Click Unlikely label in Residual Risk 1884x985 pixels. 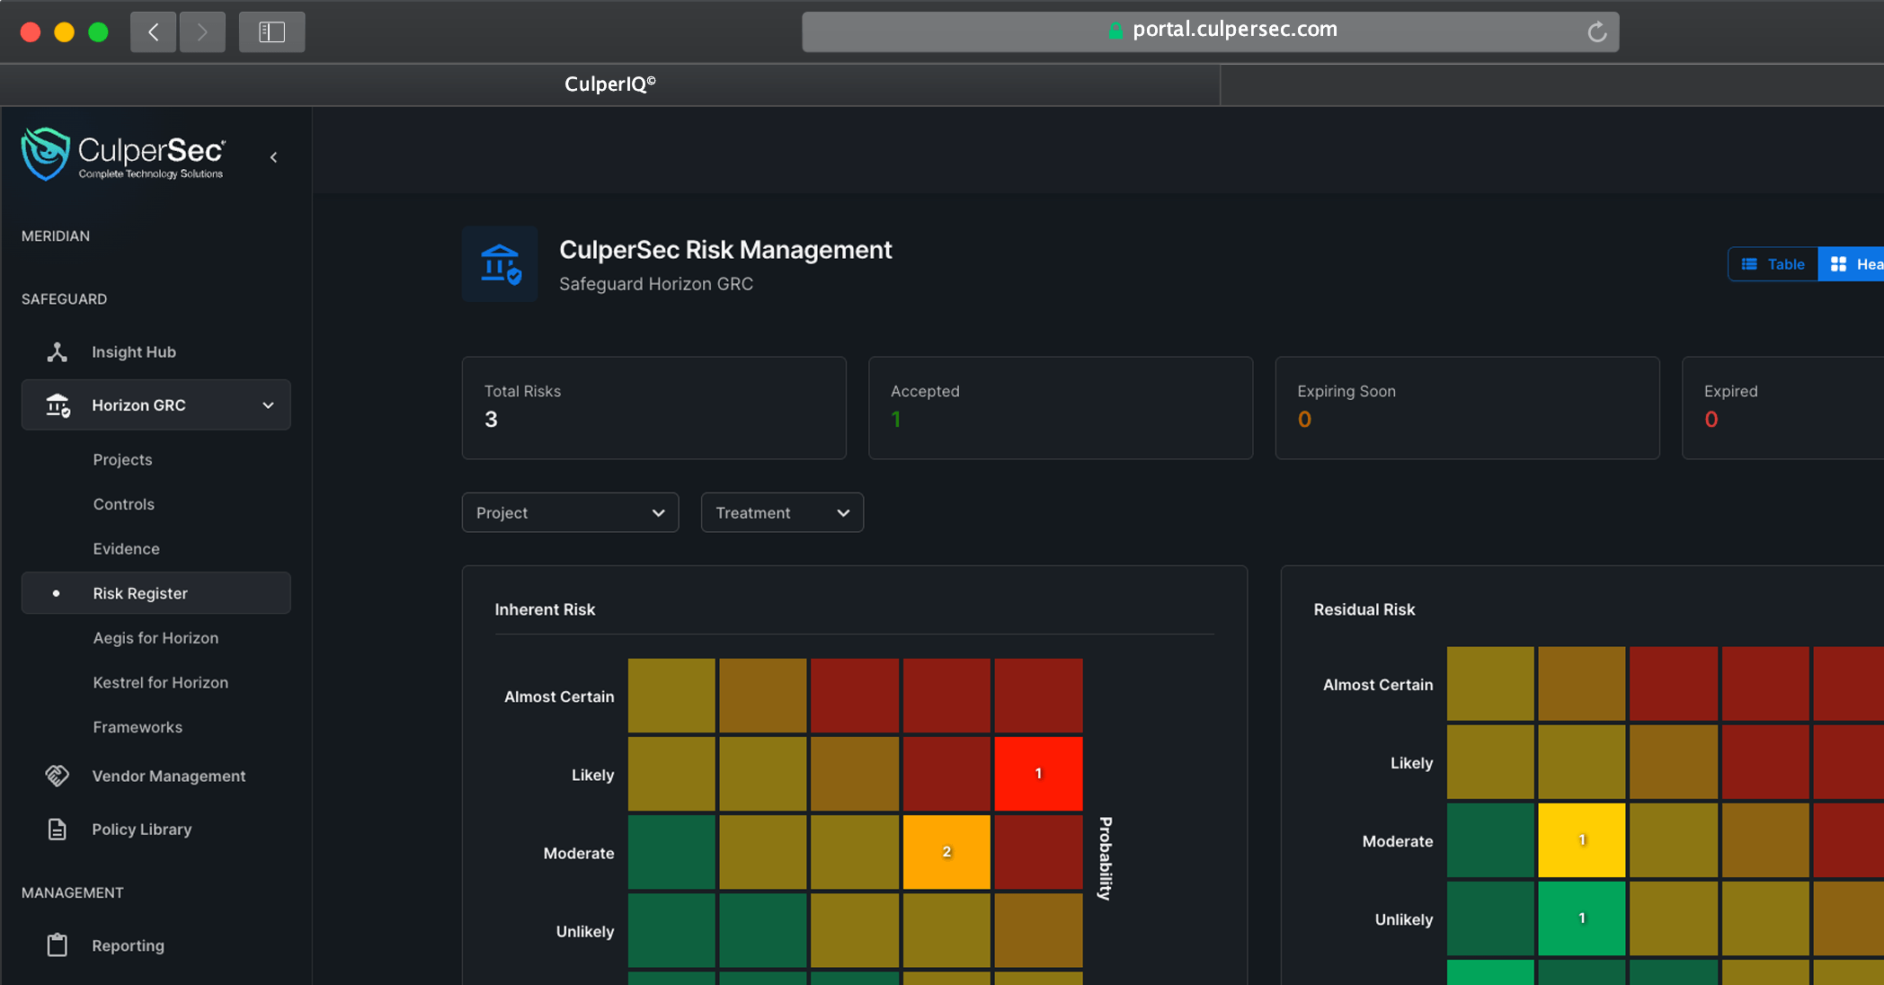(1404, 919)
